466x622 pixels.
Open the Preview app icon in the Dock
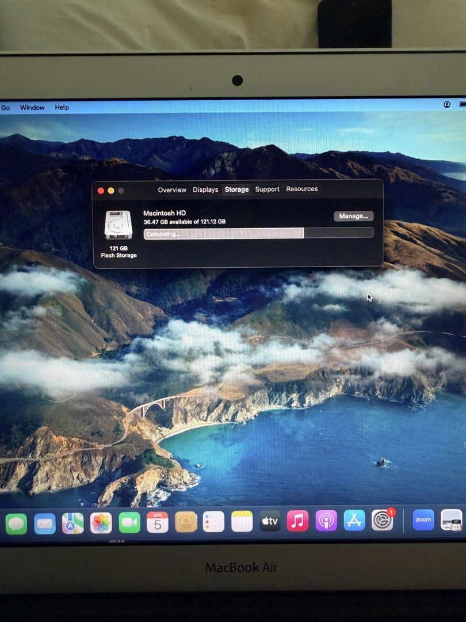tap(452, 519)
